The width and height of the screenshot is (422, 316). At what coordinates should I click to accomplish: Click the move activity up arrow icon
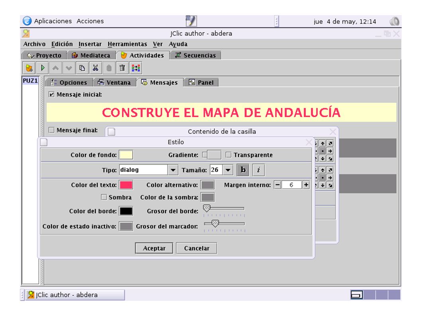[55, 68]
